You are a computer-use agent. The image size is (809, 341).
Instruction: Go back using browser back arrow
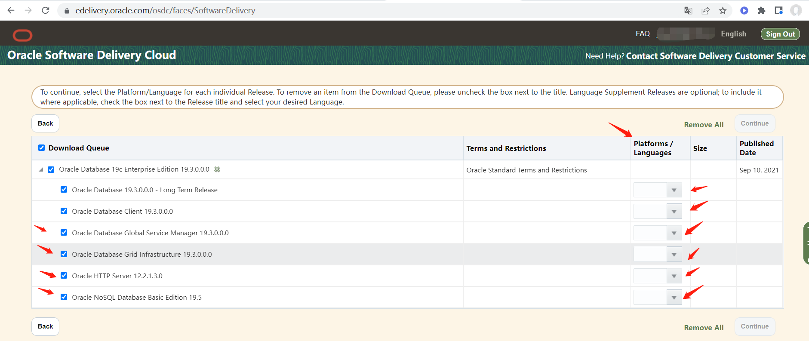(11, 10)
